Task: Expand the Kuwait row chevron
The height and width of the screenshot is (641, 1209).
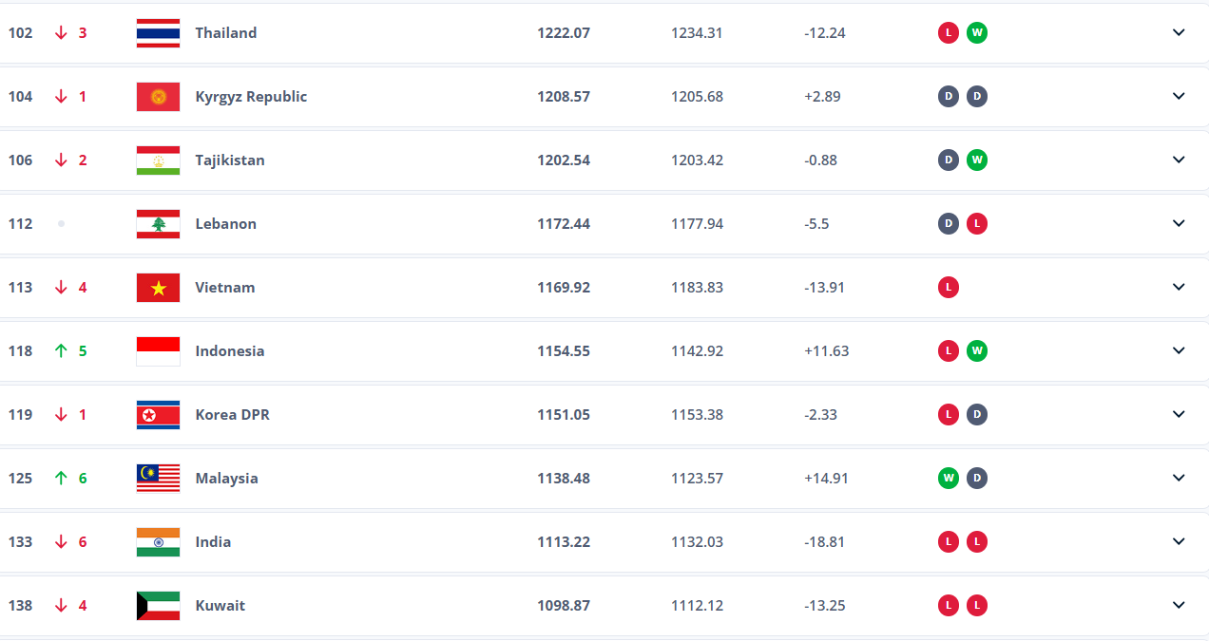Action: tap(1179, 606)
